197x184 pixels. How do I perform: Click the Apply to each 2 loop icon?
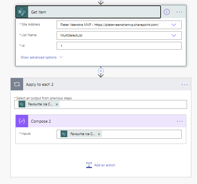click(17, 84)
